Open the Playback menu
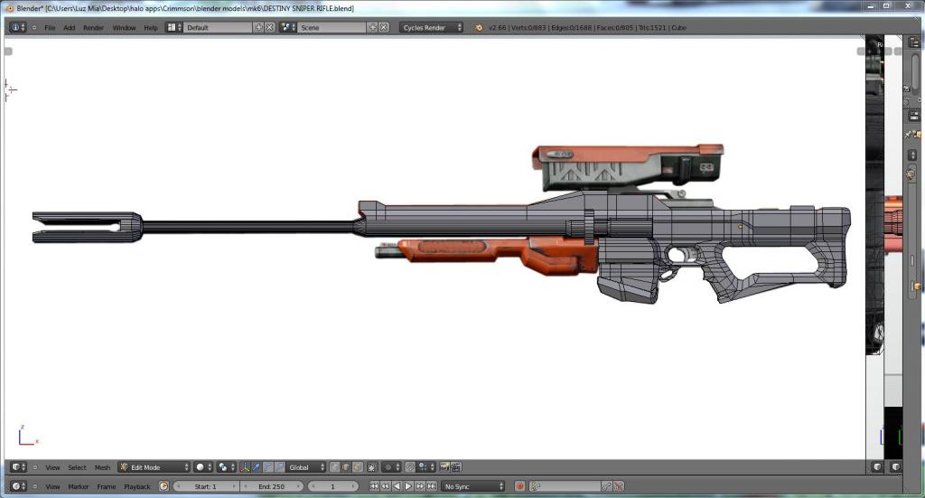The height and width of the screenshot is (498, 925). coord(137,487)
